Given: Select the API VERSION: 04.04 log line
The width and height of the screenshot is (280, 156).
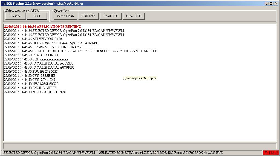Looking at the screenshot, I should 33,39.
